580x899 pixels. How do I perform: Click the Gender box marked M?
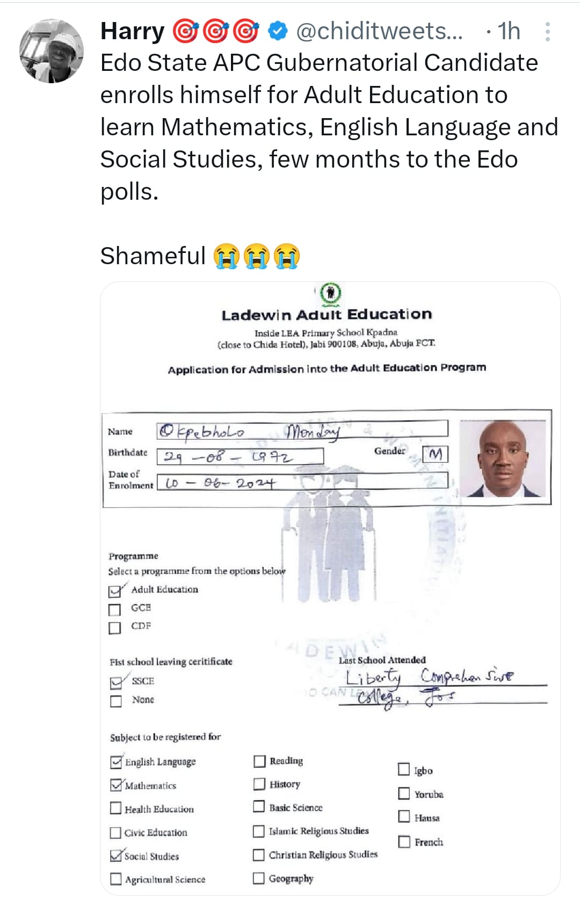[x=435, y=454]
